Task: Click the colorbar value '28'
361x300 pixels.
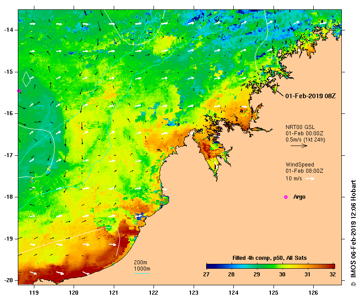Action: tap(232, 275)
